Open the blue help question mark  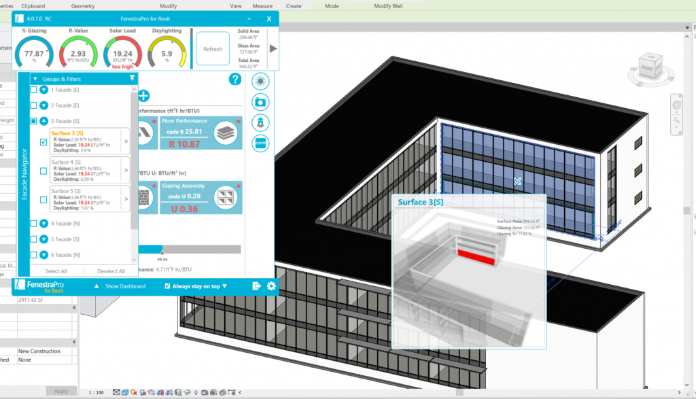234,80
